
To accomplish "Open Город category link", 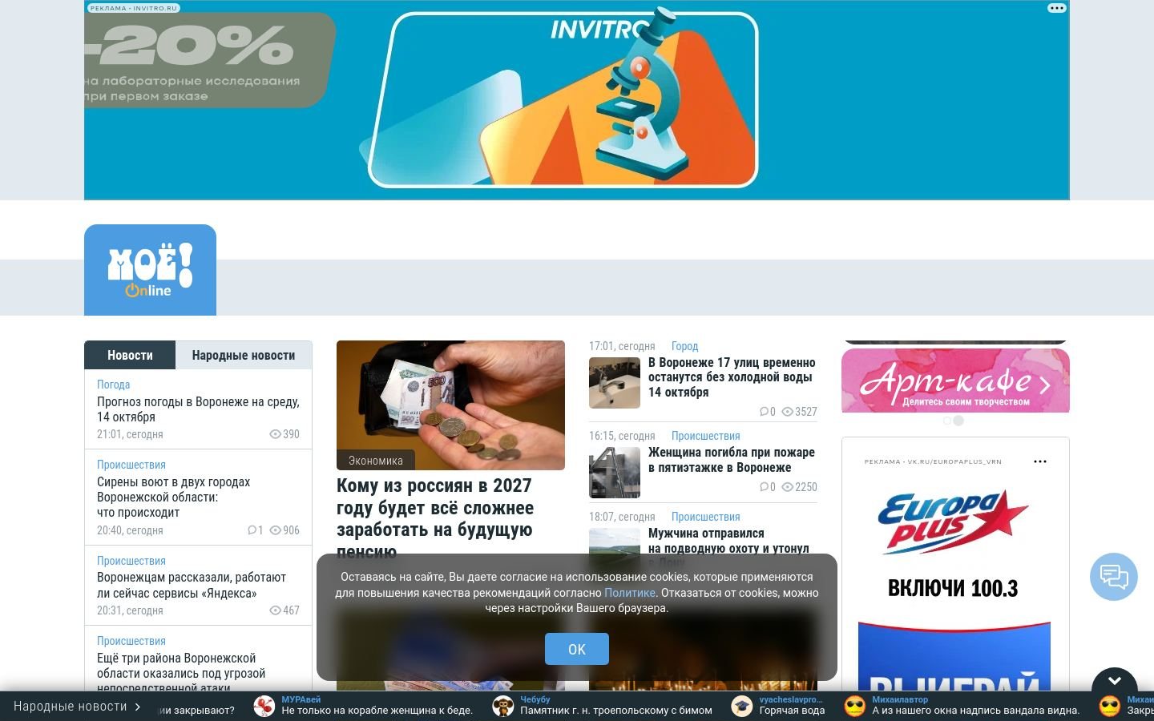I will tap(684, 346).
